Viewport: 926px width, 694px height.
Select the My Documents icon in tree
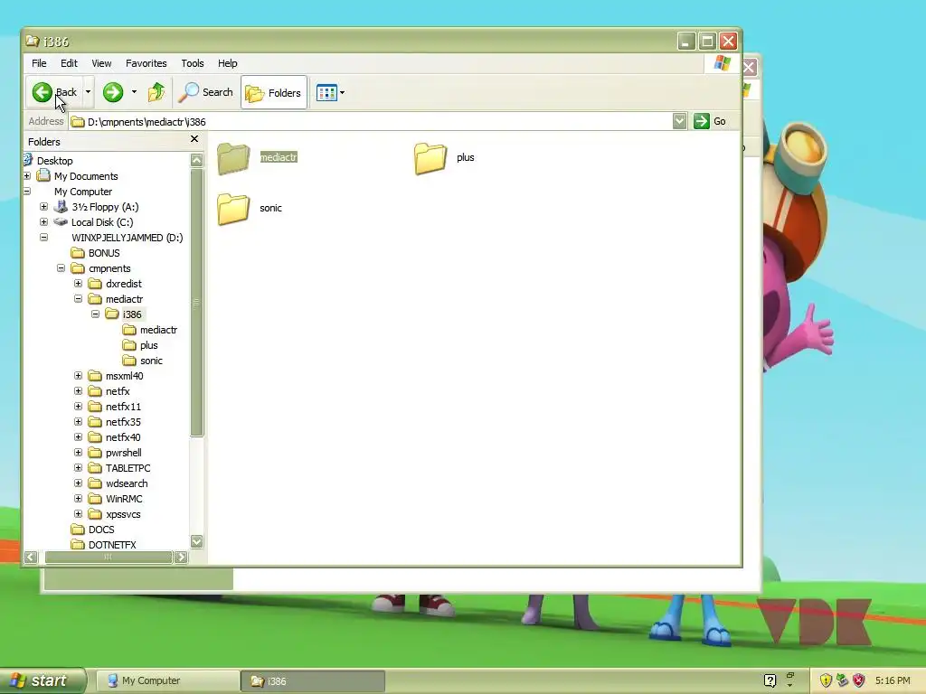click(x=43, y=175)
